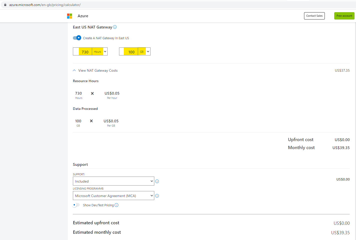The height and width of the screenshot is (240, 356).
Task: Click the Licensing Programme info icon
Action: 157,196
